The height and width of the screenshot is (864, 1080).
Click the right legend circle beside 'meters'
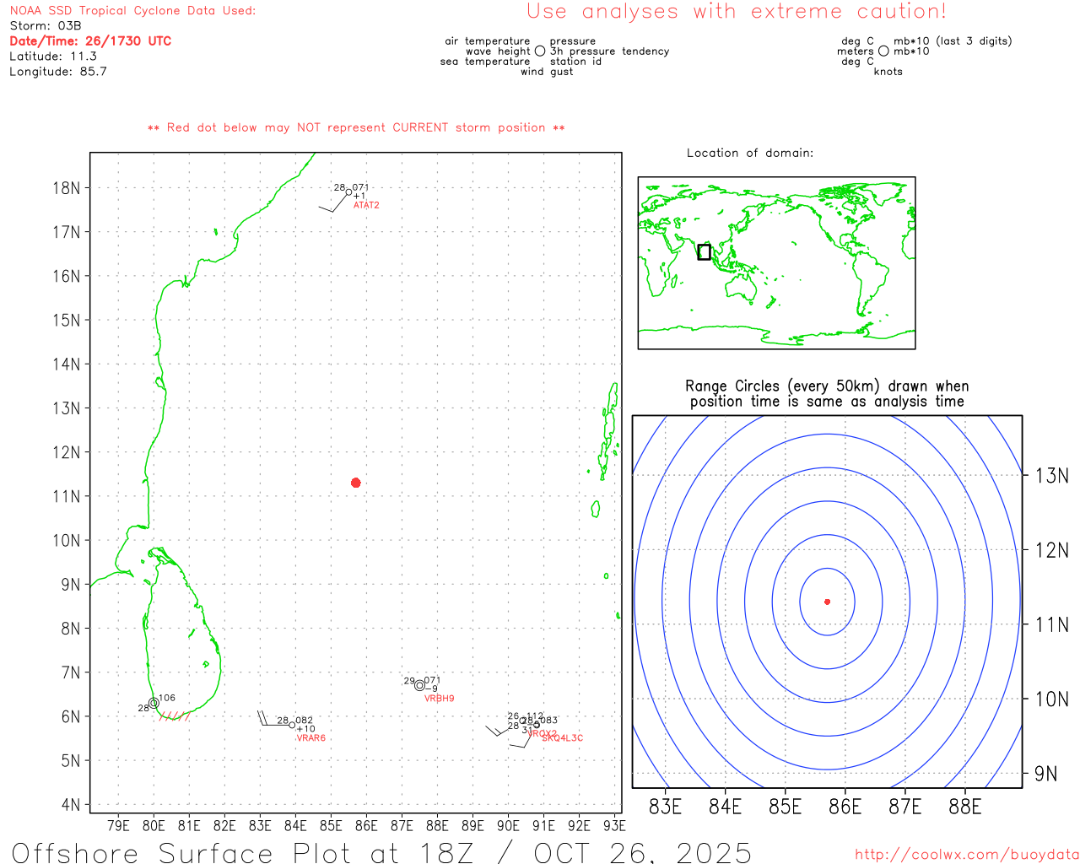(x=883, y=51)
